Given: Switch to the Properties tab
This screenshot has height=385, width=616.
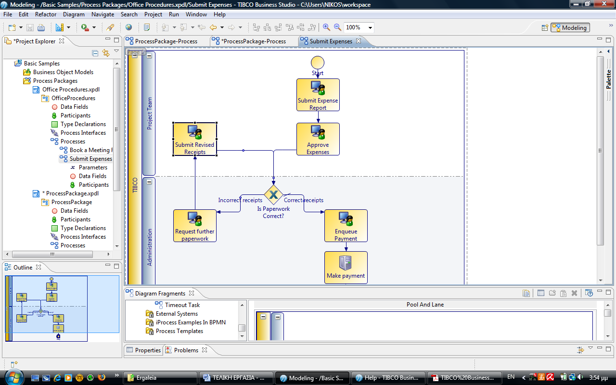Looking at the screenshot, I should coord(143,350).
